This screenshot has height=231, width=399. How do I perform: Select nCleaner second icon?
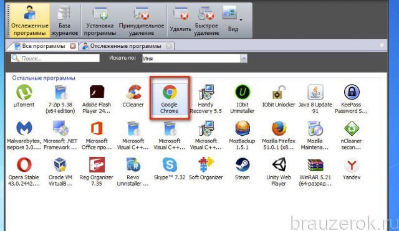(352, 128)
